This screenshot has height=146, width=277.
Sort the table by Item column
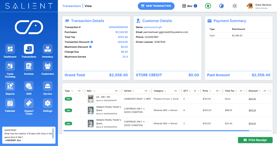click(94, 91)
